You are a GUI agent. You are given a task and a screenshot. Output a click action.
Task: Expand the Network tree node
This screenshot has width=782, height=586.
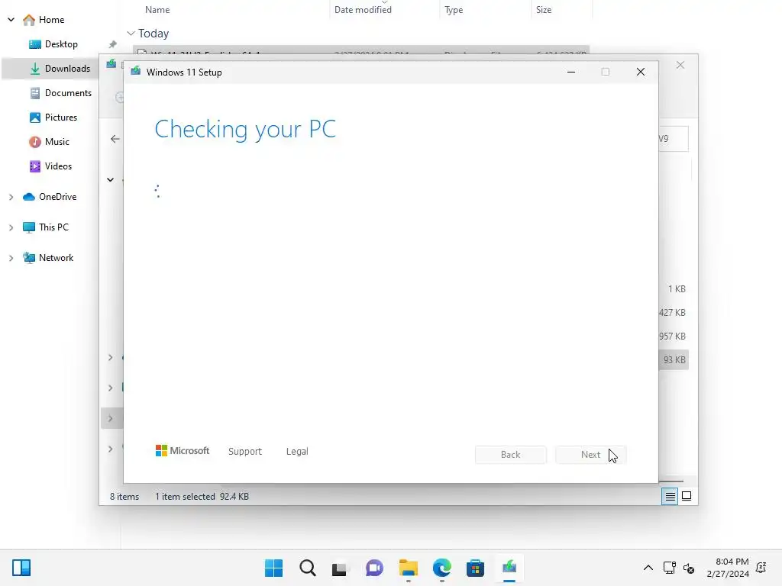[11, 258]
